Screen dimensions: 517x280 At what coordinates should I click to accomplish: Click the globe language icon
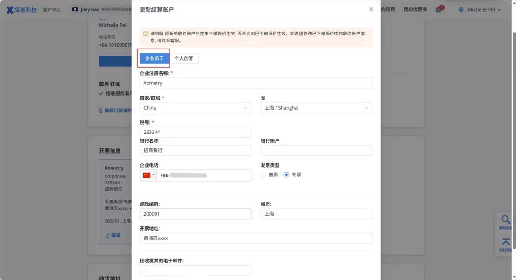[461, 10]
